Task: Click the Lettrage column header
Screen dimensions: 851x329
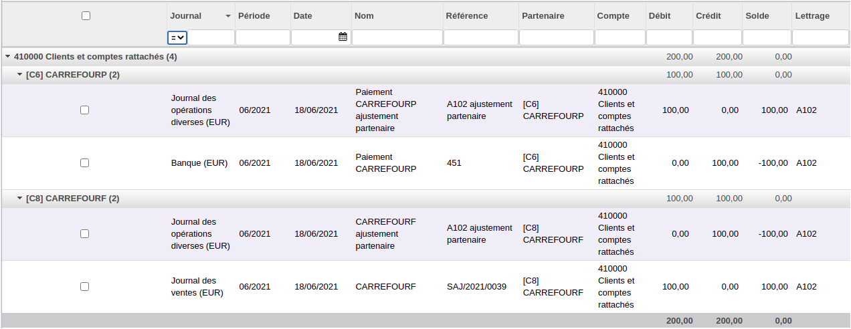Action: click(x=812, y=16)
